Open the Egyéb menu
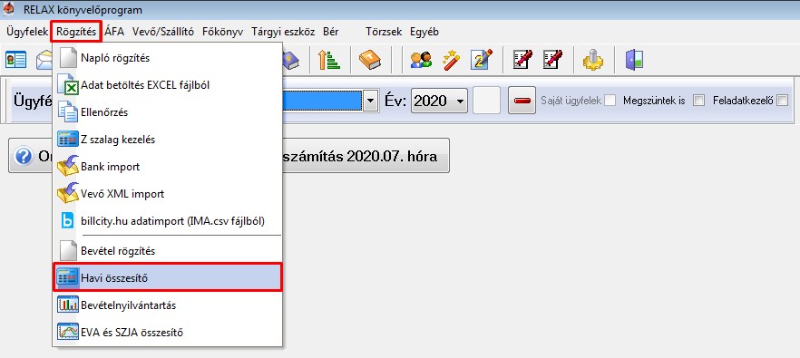The height and width of the screenshot is (358, 800). pyautogui.click(x=424, y=32)
